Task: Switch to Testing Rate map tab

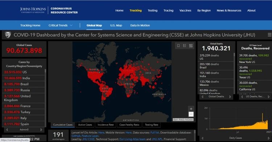Action: coord(152,125)
